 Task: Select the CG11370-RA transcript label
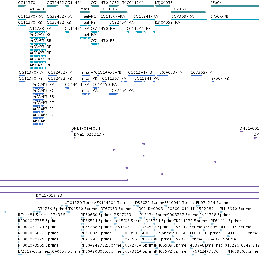[30, 16]
